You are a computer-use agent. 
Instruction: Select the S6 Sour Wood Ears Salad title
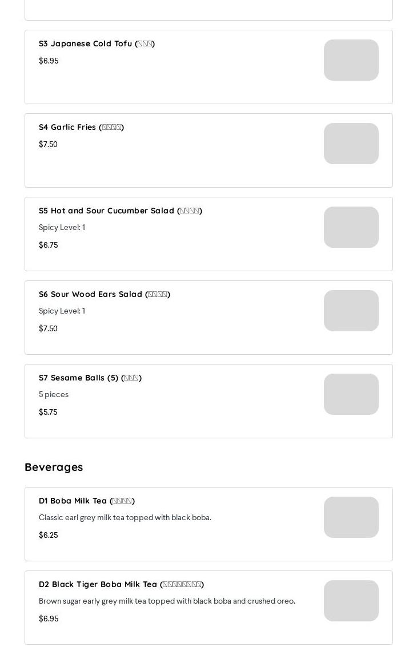click(x=104, y=294)
